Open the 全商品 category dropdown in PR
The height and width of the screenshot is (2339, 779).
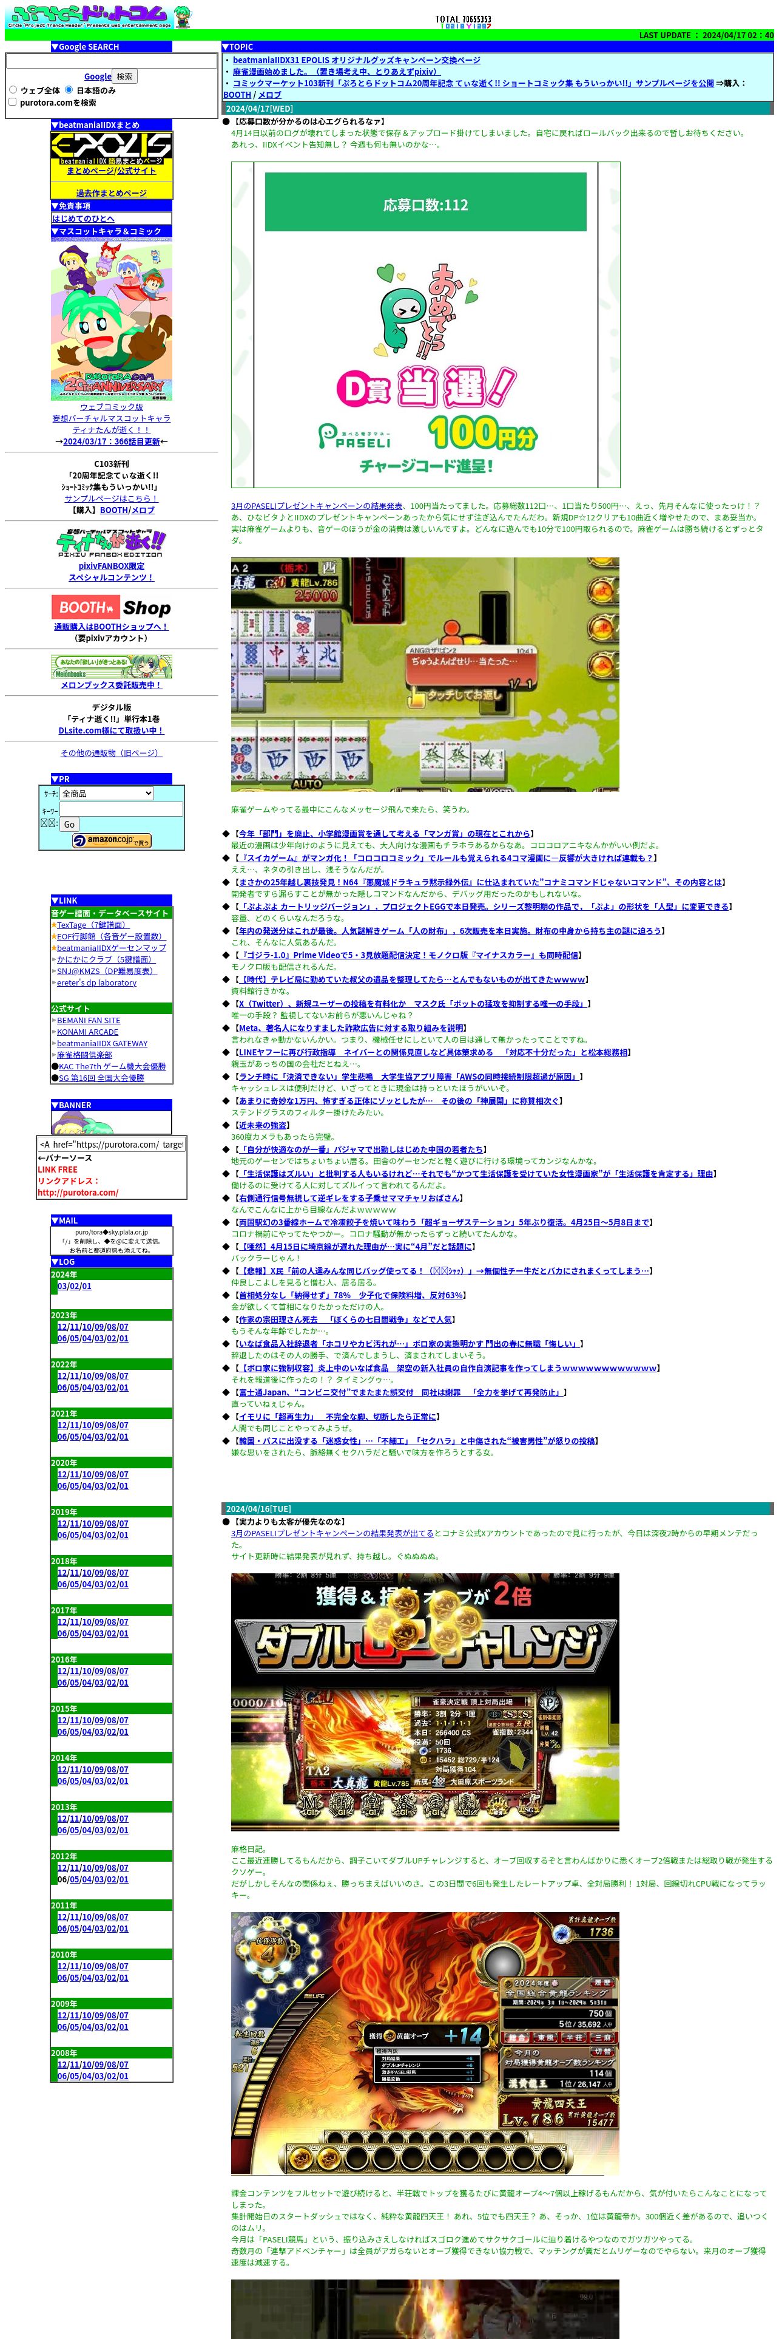click(107, 794)
